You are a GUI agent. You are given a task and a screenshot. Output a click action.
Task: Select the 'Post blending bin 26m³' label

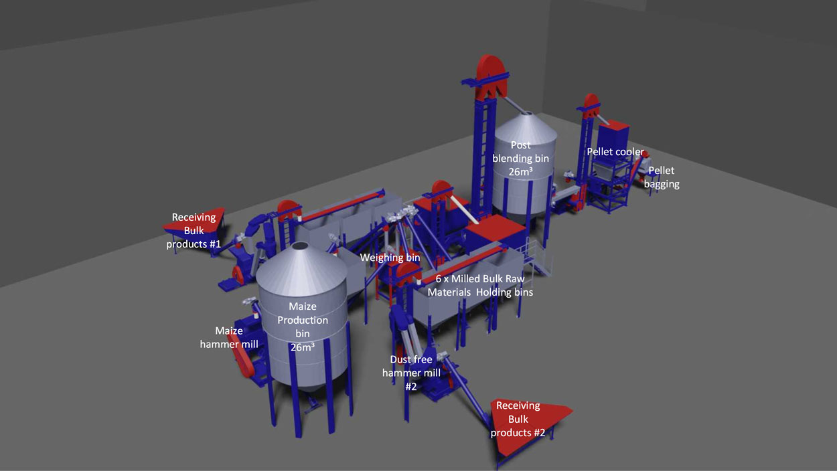point(520,159)
